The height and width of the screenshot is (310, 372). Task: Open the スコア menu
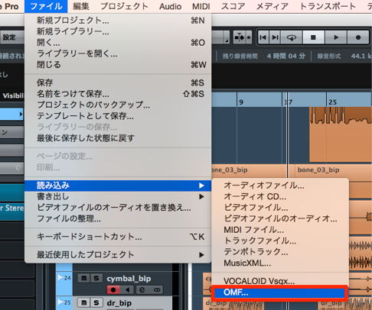pos(233,6)
